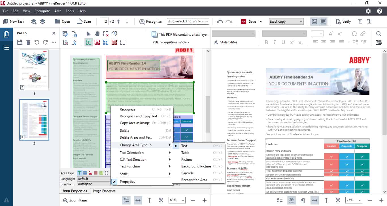Click the add area part tool icon
The width and height of the screenshot is (387, 206).
[x=114, y=34]
